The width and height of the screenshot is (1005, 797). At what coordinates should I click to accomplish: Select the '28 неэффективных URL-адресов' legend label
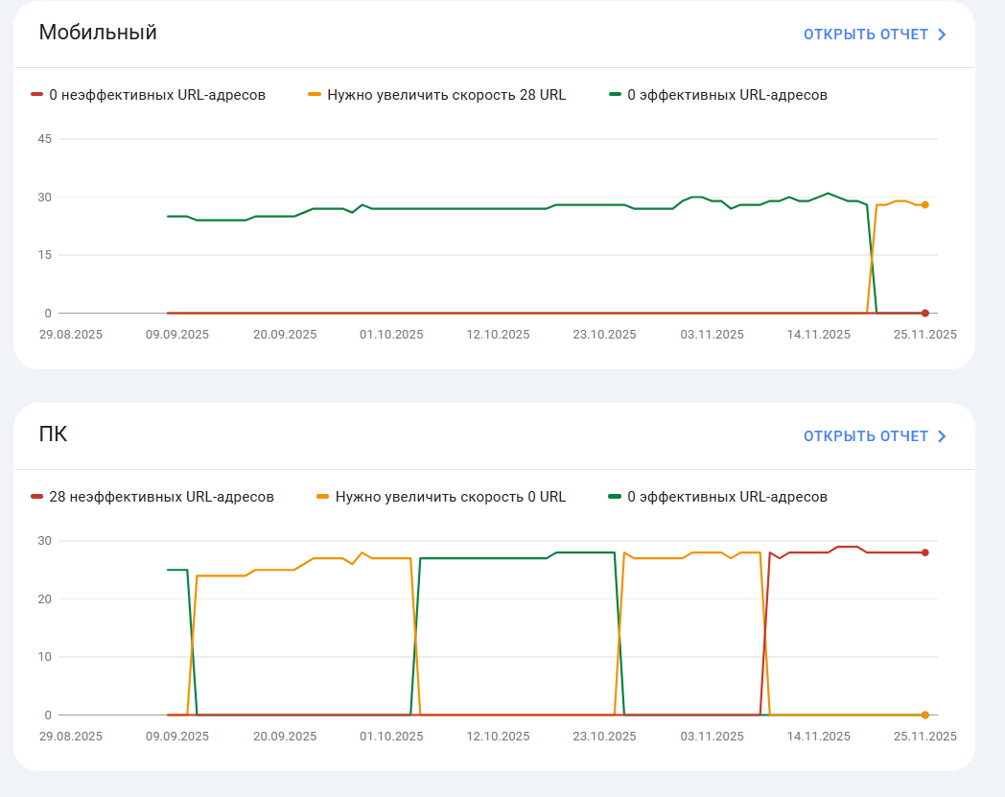tap(161, 497)
